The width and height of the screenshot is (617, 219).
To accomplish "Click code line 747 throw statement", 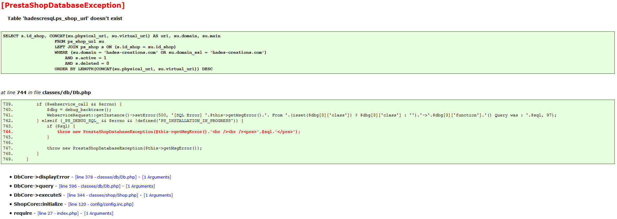I will pyautogui.click(x=125, y=148).
